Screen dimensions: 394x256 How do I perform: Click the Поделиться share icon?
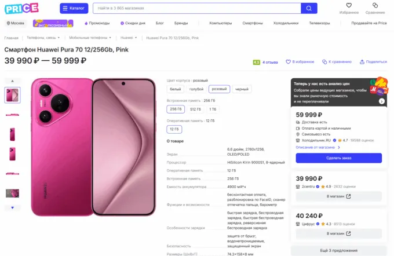tap(362, 61)
